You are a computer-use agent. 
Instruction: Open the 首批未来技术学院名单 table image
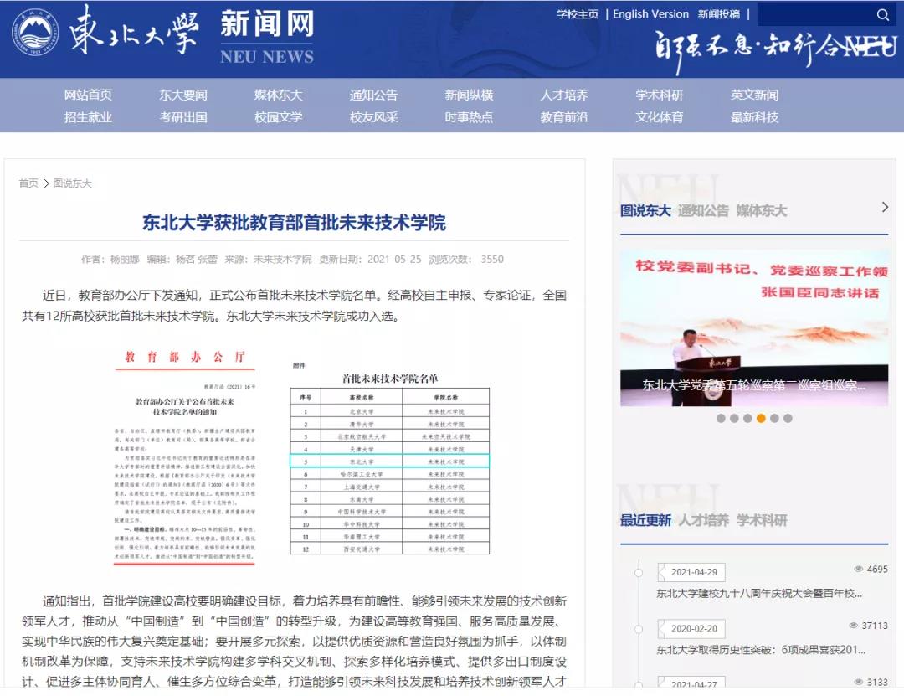(390, 457)
